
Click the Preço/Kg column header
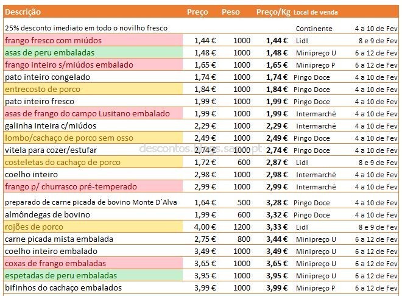point(273,12)
